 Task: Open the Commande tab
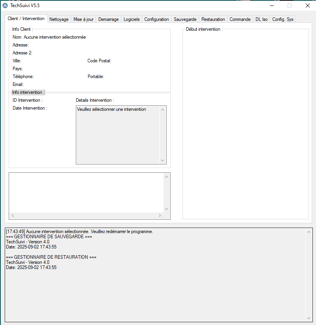point(240,19)
